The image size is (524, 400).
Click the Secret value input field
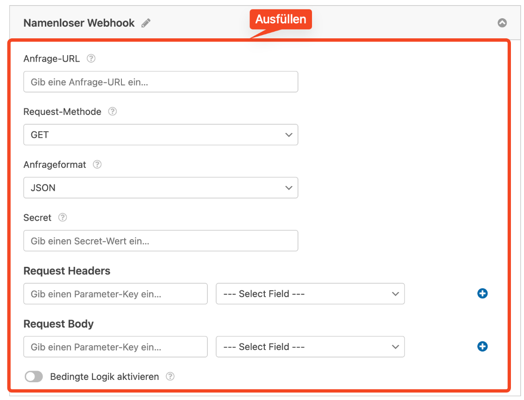coord(161,241)
